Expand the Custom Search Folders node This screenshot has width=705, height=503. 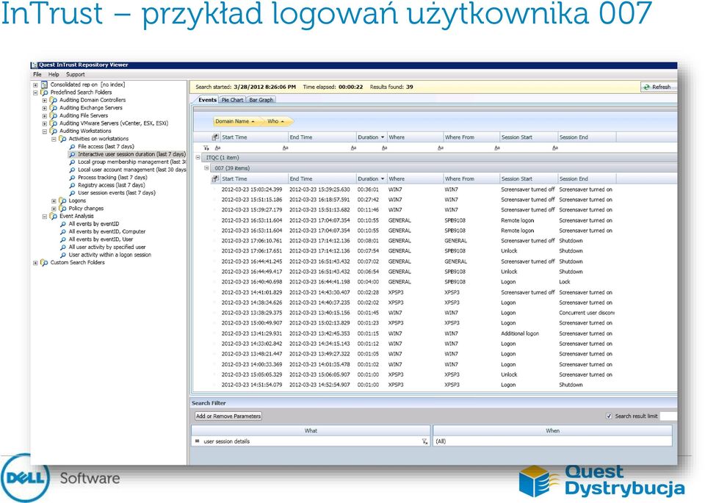click(x=35, y=262)
